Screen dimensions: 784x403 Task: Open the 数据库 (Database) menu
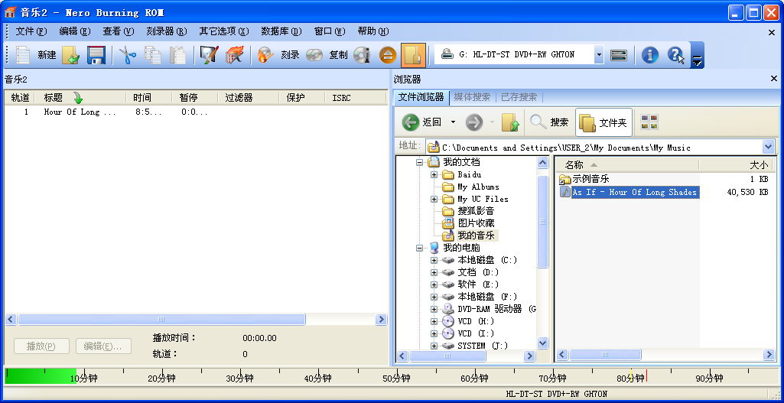pyautogui.click(x=281, y=31)
